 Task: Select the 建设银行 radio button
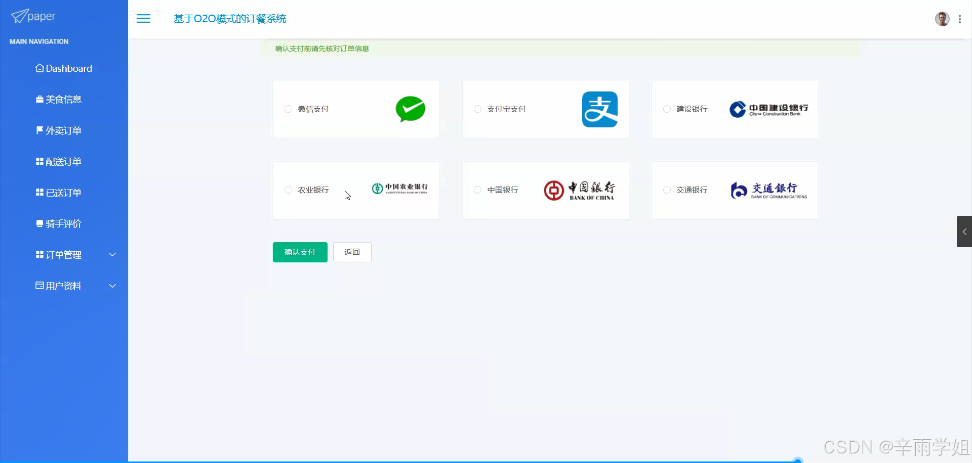pos(667,109)
